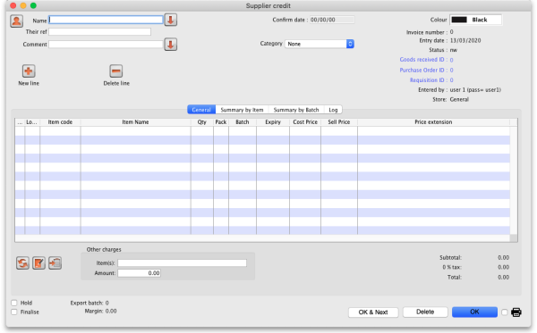This screenshot has width=537, height=333.
Task: Click the Their ref input field
Action: point(99,32)
